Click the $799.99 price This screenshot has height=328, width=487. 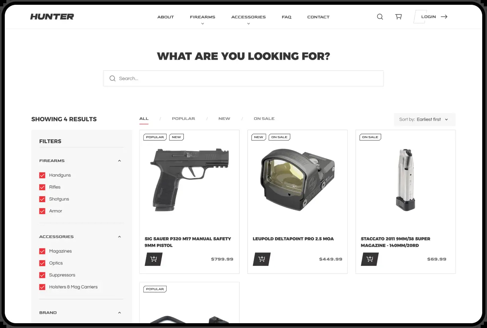pyautogui.click(x=222, y=259)
